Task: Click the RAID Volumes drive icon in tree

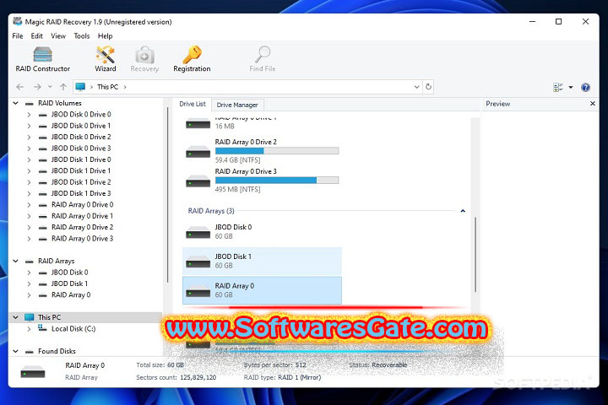Action: click(29, 104)
